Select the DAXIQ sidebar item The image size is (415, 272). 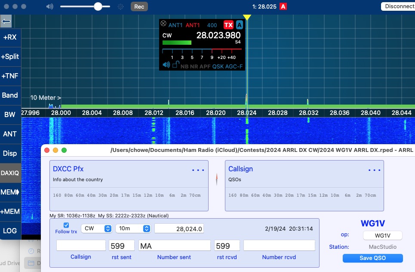[10, 173]
